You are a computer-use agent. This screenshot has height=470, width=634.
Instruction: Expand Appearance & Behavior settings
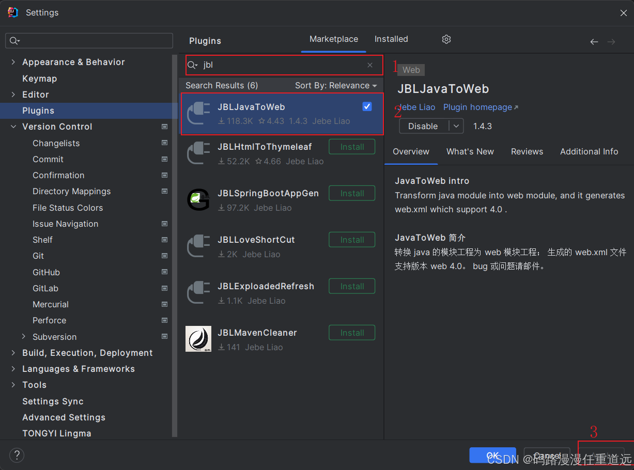pos(13,62)
